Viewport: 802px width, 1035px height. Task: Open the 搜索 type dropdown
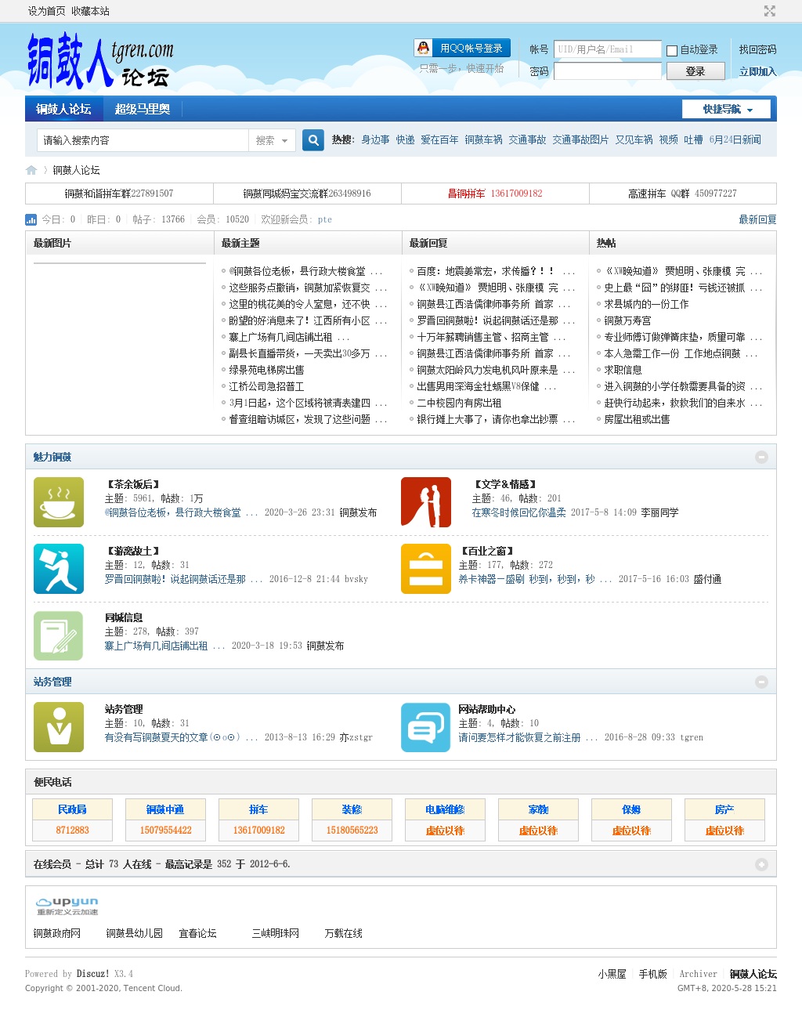pyautogui.click(x=272, y=140)
